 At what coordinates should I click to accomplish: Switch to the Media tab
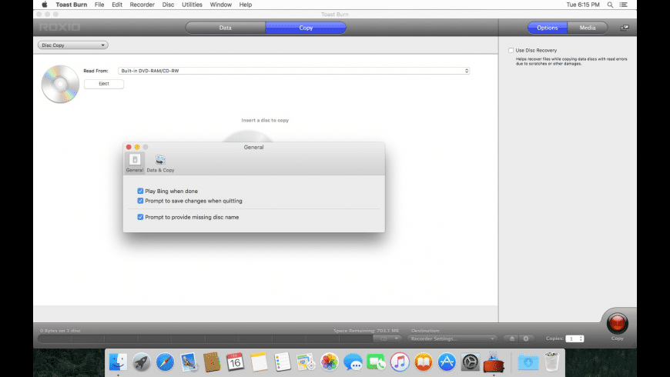click(x=588, y=28)
